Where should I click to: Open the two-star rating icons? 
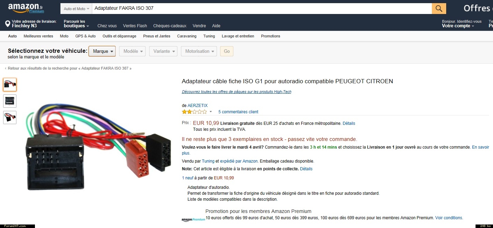tap(194, 112)
